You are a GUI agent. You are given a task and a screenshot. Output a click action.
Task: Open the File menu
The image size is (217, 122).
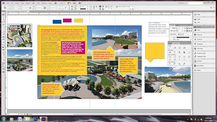(x=8, y=3)
